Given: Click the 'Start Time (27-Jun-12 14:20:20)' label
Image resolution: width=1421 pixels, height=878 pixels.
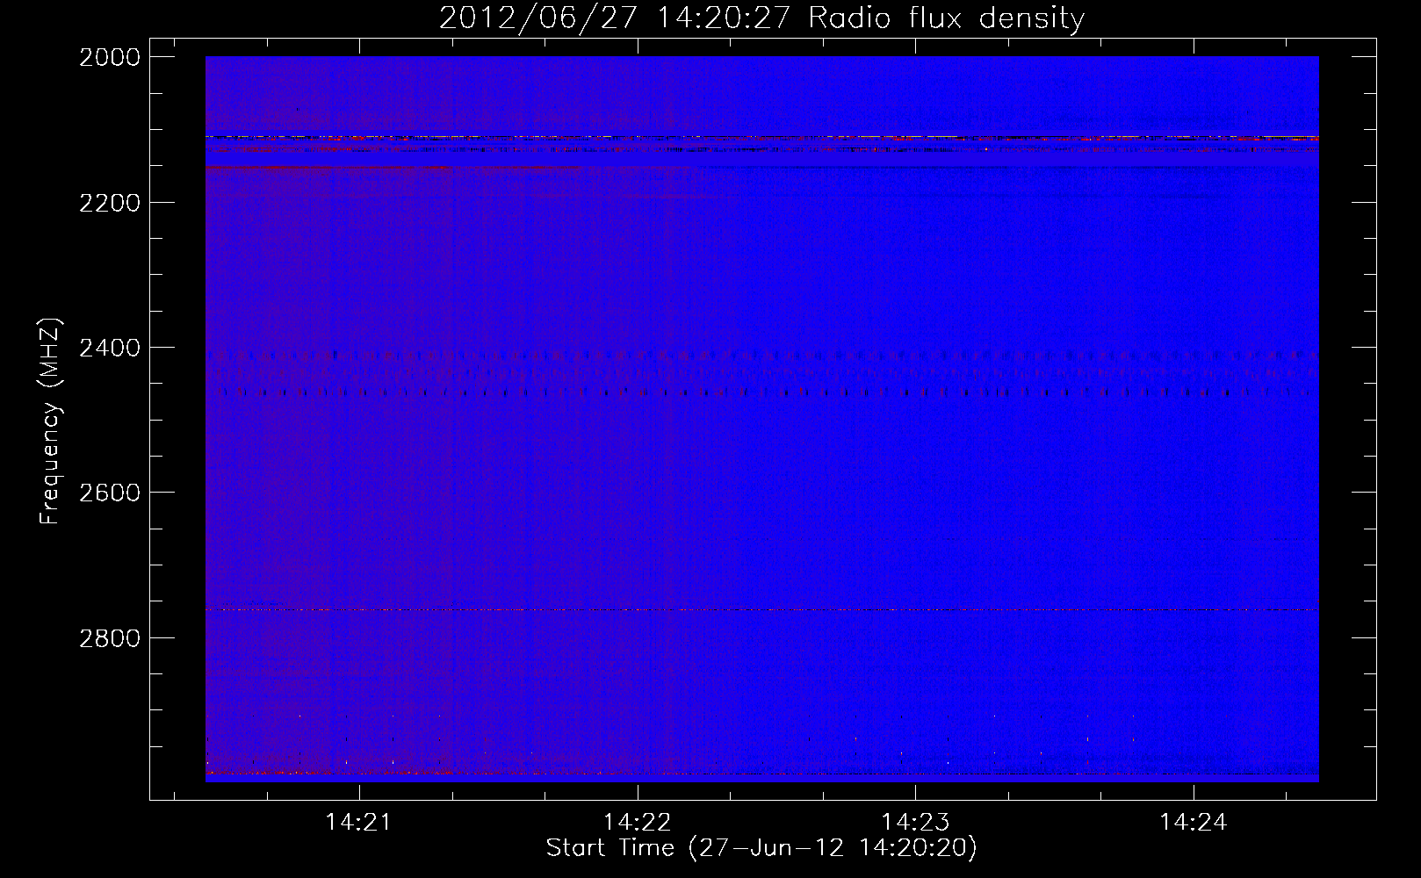Looking at the screenshot, I should (x=761, y=848).
